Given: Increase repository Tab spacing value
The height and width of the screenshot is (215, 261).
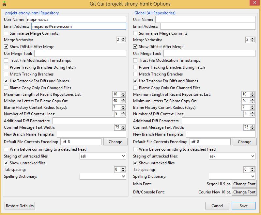Looking at the screenshot, I should (x=123, y=168).
